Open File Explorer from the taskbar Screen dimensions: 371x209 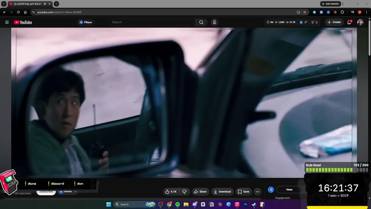click(x=186, y=204)
